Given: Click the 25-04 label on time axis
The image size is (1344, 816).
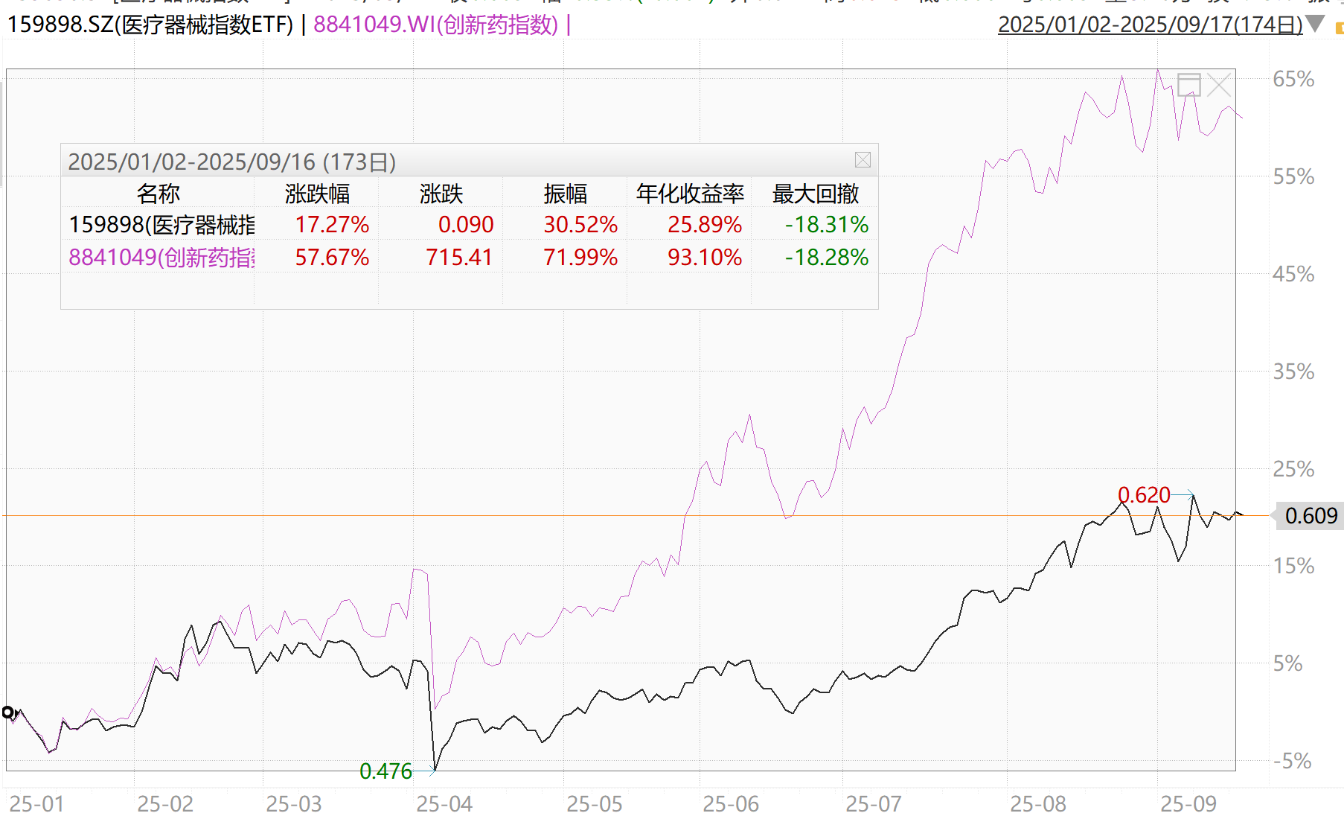Looking at the screenshot, I should (x=444, y=804).
